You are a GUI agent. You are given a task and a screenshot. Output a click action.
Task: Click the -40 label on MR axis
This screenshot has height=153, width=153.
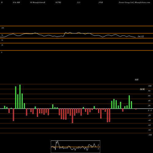149,120
